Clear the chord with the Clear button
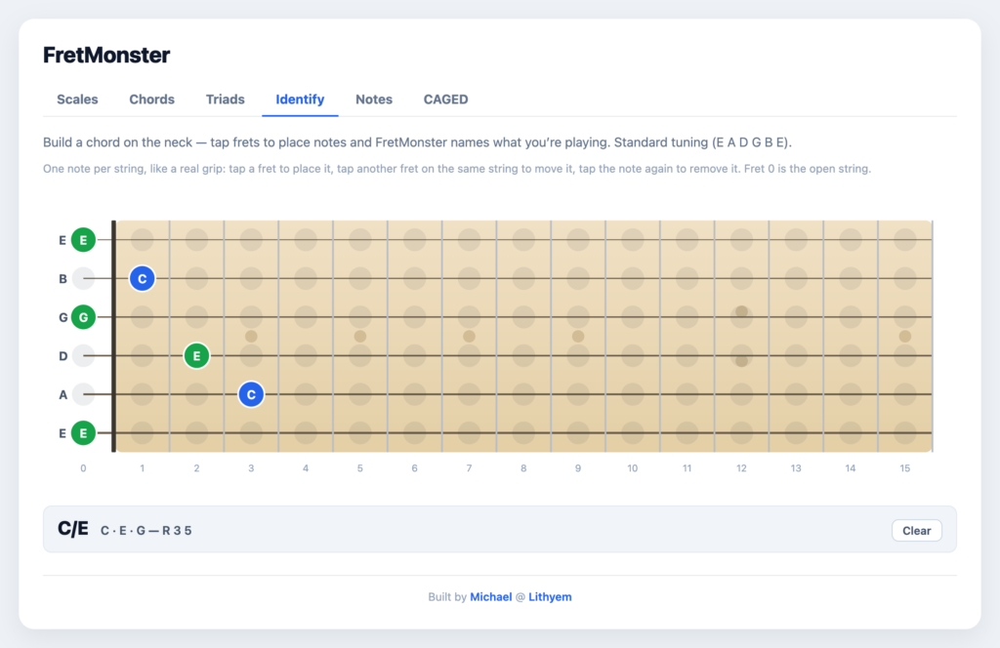Viewport: 1000px width, 648px height. point(916,531)
